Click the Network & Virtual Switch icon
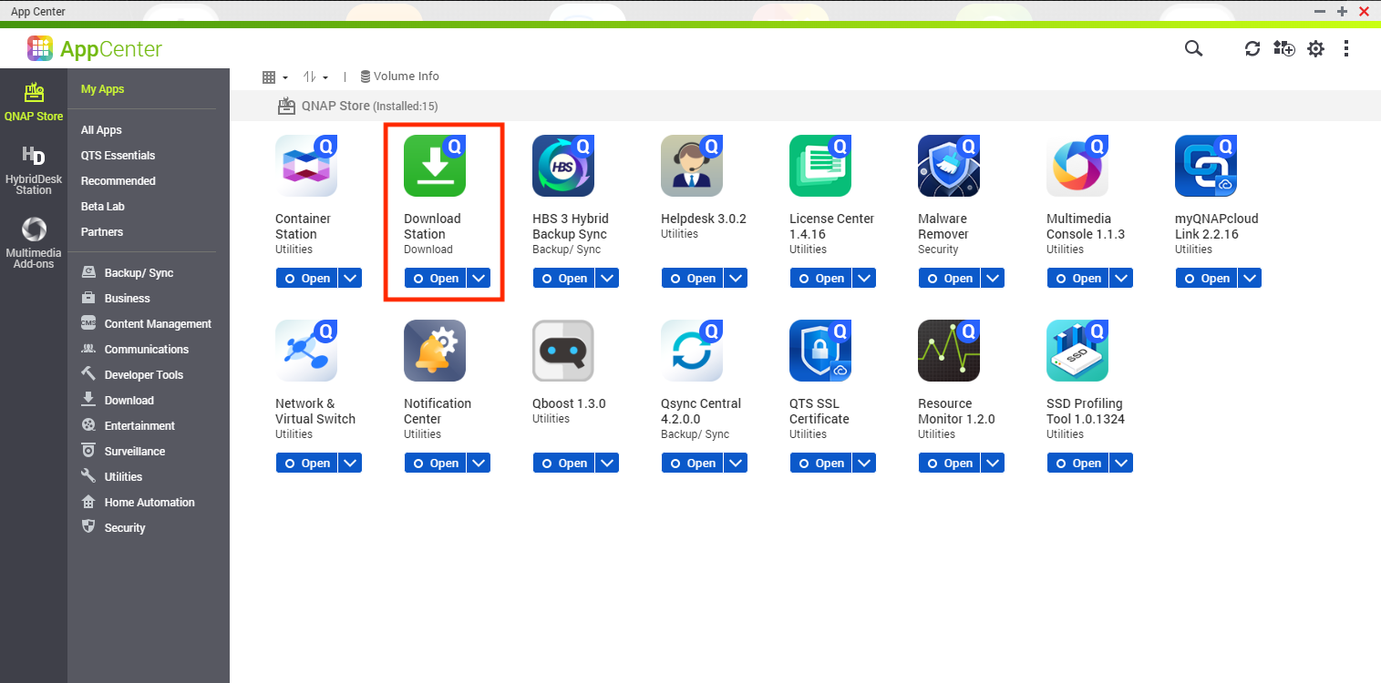This screenshot has width=1381, height=683. pos(306,351)
